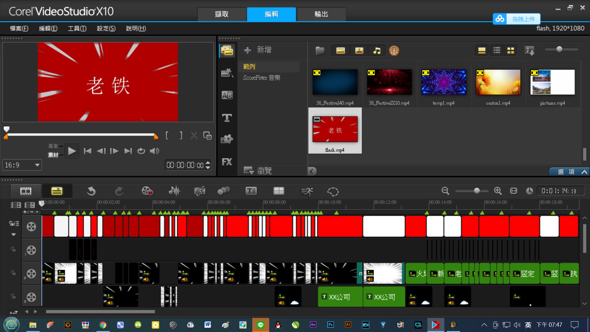Image resolution: width=590 pixels, height=332 pixels.
Task: Open the 檔案 menu
Action: (x=19, y=29)
